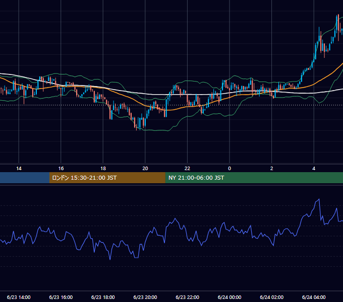Click the lowest candlestick near hour 20
This screenshot has height=302, width=343.
coord(137,126)
